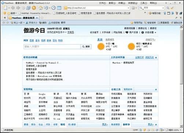Viewport: 184px width, 133px height.
Task: Open the 图片 search category link
Action: [32, 40]
